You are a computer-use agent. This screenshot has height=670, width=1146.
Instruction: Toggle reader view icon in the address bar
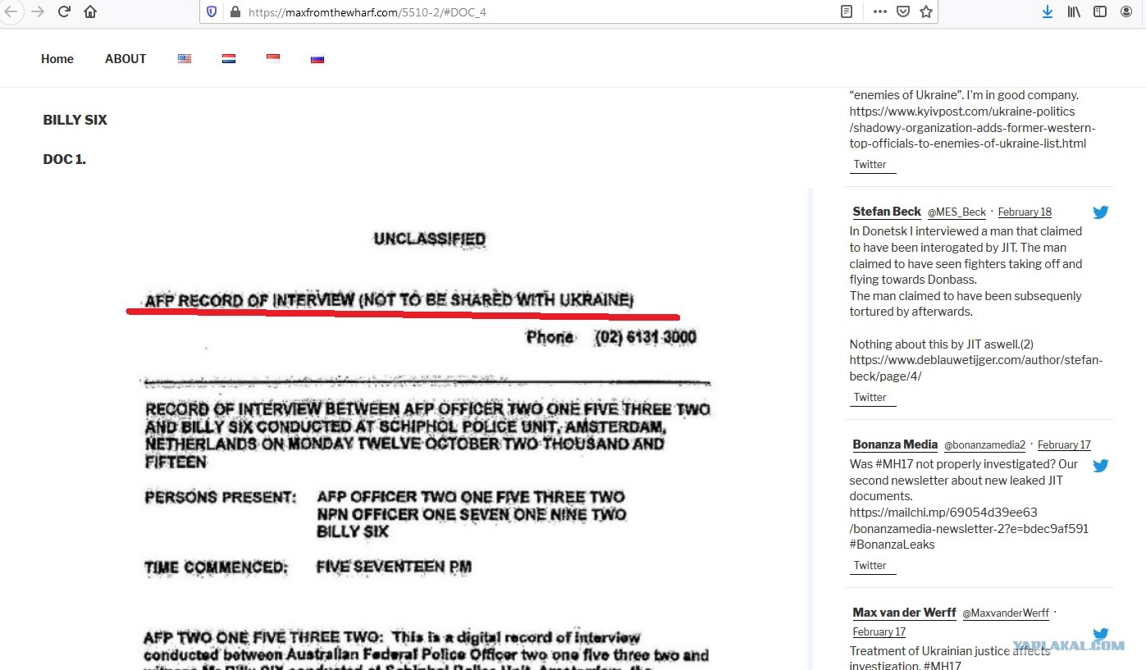(x=847, y=12)
